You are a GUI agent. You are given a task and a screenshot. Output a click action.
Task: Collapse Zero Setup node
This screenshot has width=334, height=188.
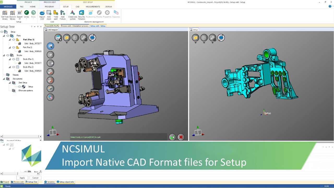point(10,83)
